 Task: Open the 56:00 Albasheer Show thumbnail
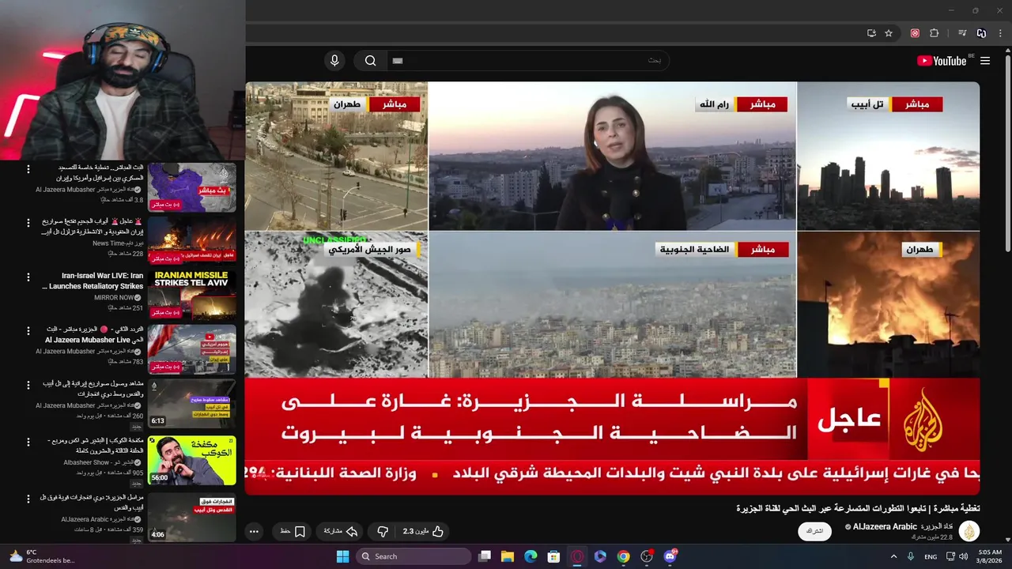coord(192,460)
